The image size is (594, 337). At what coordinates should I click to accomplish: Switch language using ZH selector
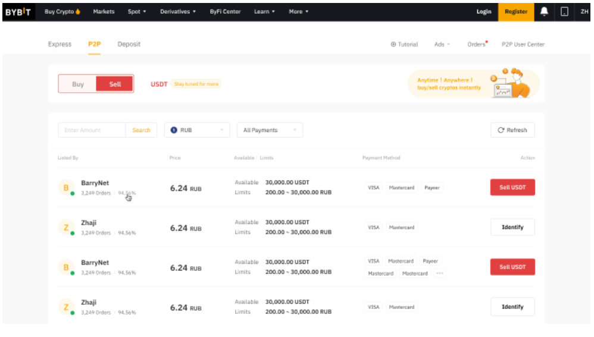pyautogui.click(x=584, y=12)
